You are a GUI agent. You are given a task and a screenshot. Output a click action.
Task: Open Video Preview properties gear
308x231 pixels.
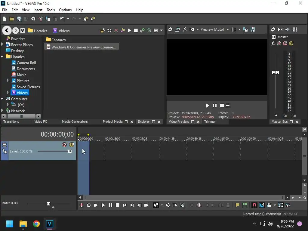[x=170, y=29]
